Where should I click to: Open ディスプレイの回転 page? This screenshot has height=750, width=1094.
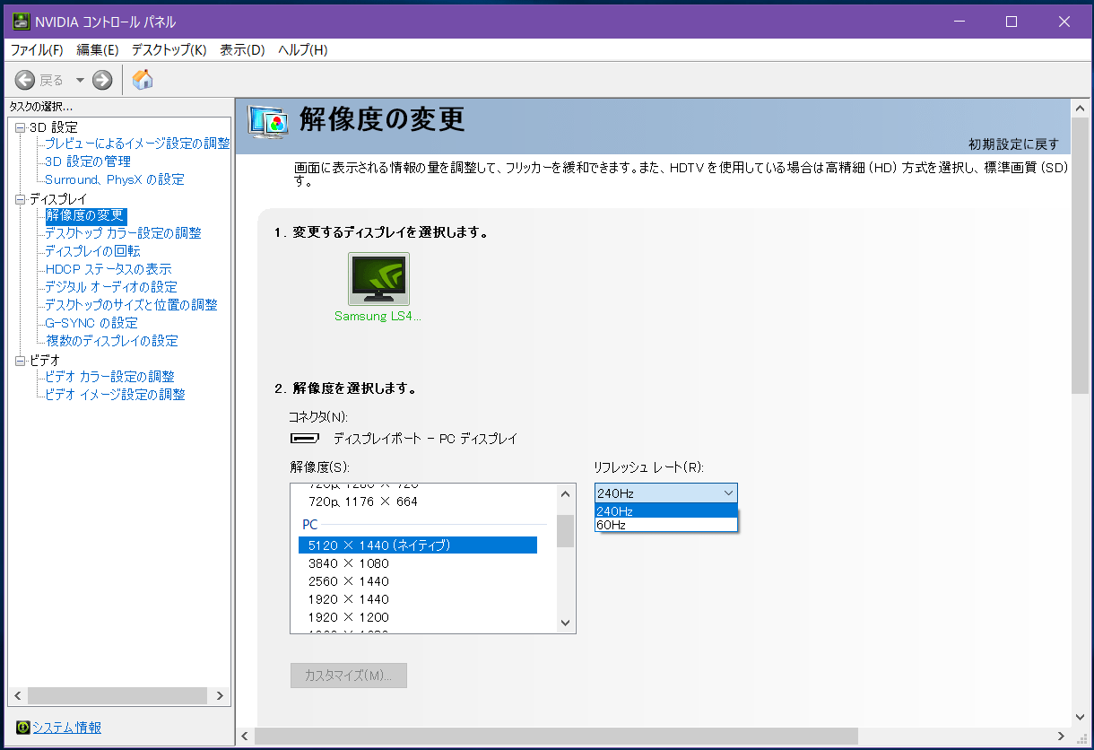[93, 251]
